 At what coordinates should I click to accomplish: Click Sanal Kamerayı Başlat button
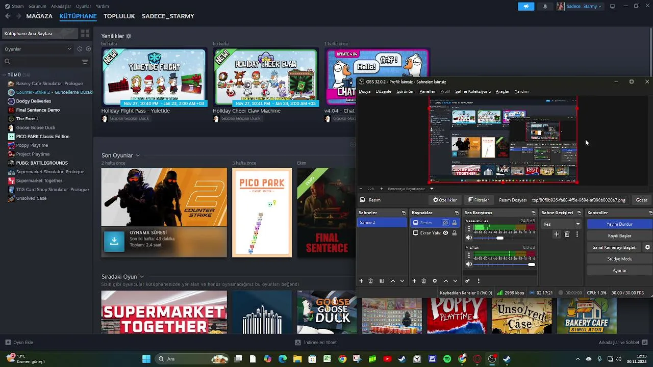click(614, 247)
